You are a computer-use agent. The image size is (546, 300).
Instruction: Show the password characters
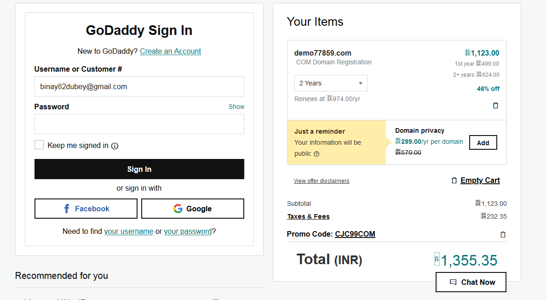click(x=236, y=107)
